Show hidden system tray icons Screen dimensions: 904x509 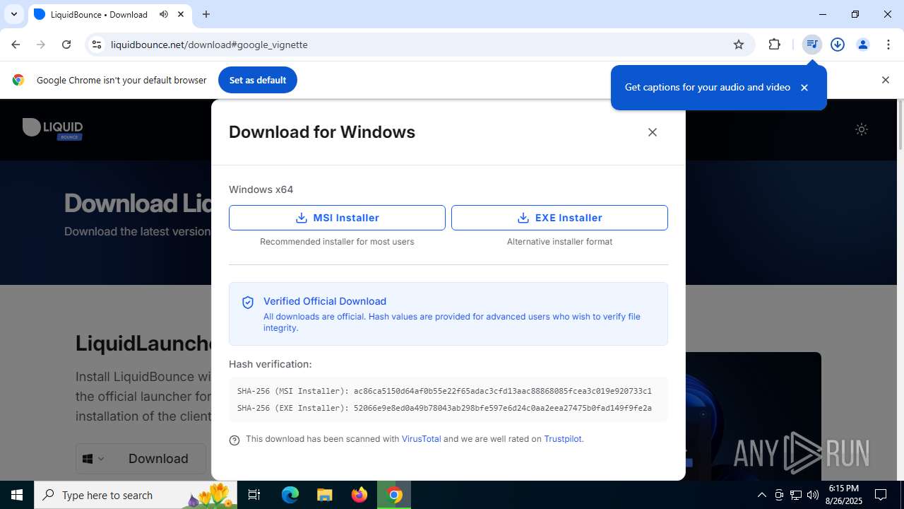[x=761, y=495]
